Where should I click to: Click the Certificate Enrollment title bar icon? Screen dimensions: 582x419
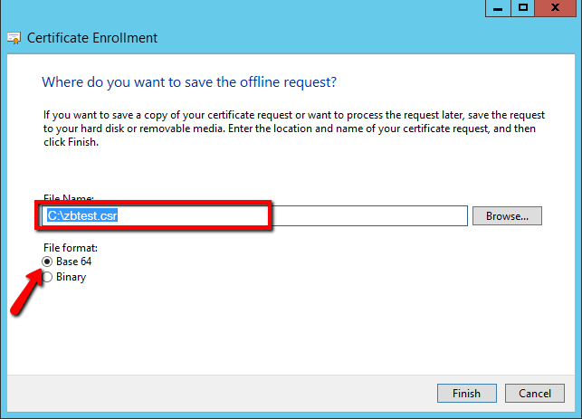coord(14,38)
